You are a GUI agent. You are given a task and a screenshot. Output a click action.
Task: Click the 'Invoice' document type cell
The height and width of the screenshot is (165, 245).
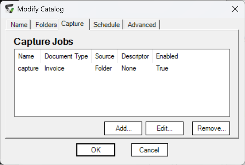click(x=54, y=68)
